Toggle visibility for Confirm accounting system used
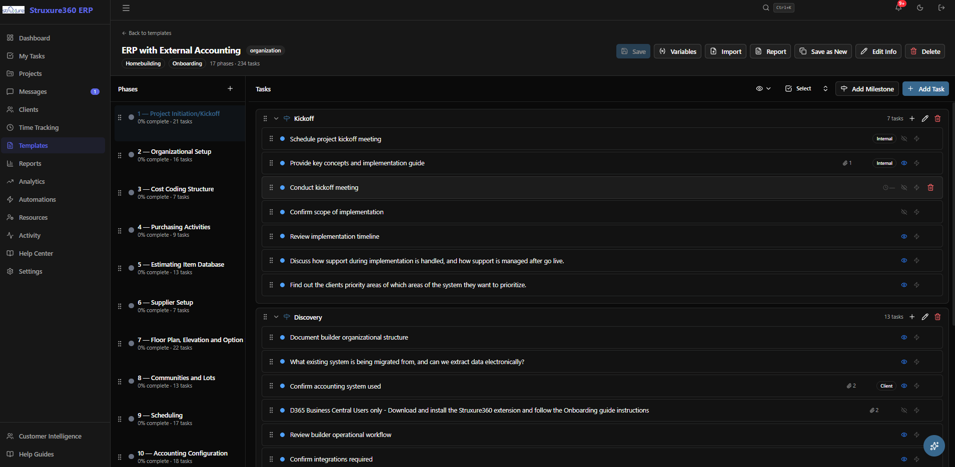Viewport: 955px width, 467px height. click(904, 386)
